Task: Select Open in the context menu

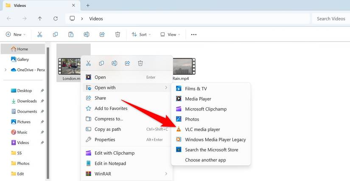Action: (126, 77)
